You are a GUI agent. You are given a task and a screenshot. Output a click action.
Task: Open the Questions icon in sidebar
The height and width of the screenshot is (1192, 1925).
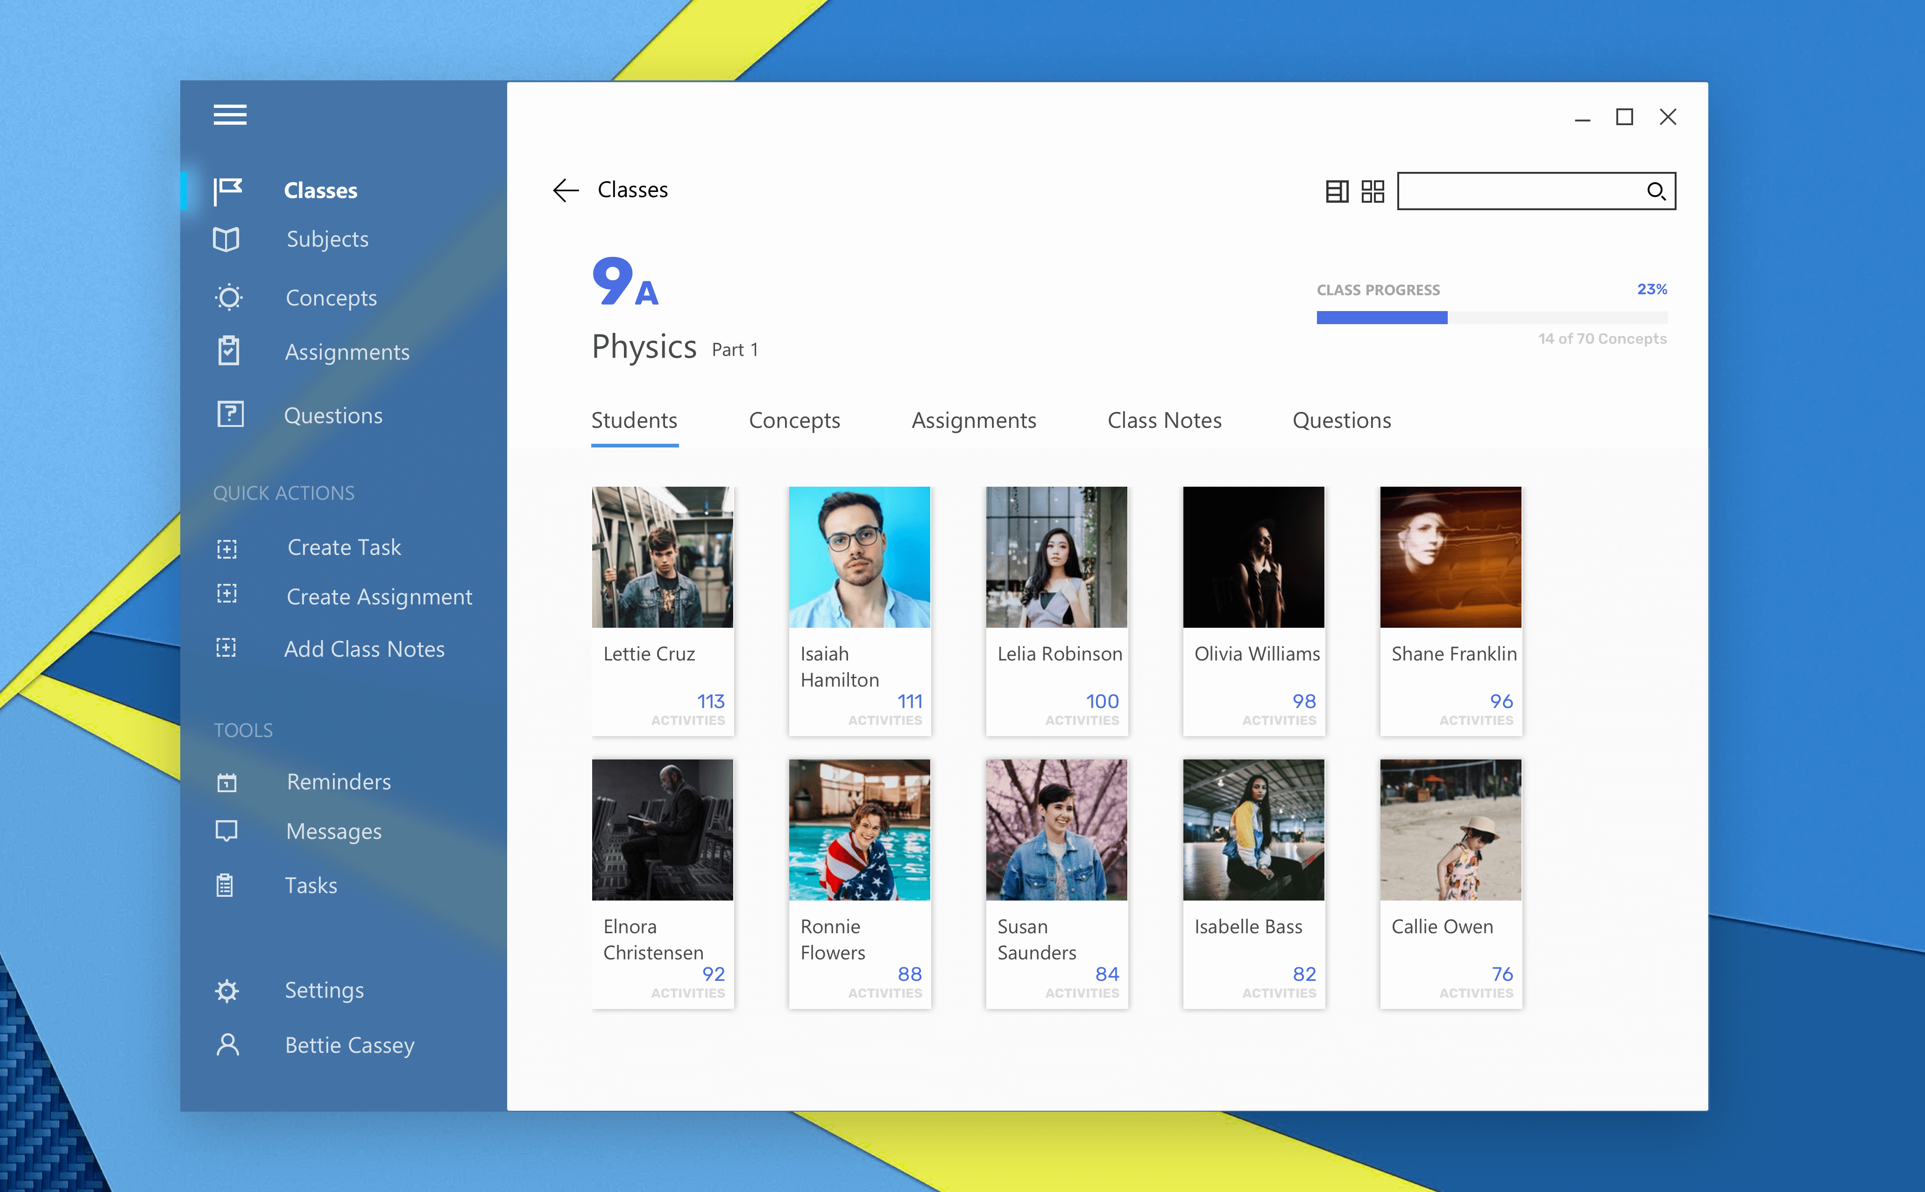point(230,414)
